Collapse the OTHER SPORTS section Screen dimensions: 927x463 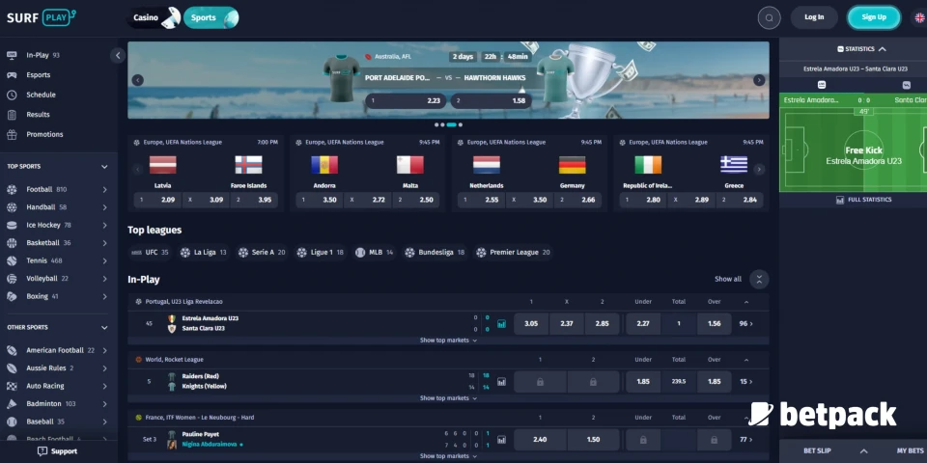(104, 327)
